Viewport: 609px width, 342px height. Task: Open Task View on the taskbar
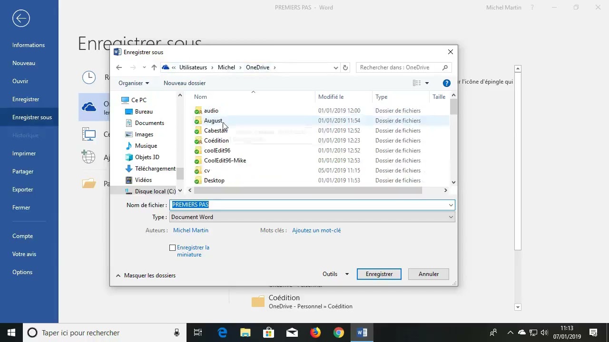[x=198, y=332]
